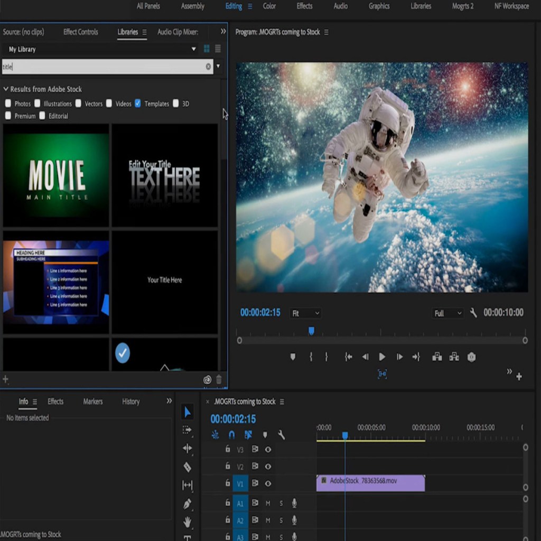Select the Razor tool in the toolbar
The width and height of the screenshot is (541, 541).
pyautogui.click(x=187, y=467)
